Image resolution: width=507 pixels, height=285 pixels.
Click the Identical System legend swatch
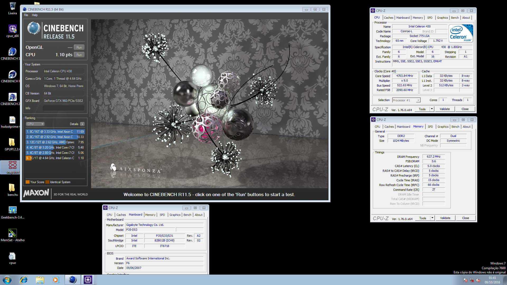[x=47, y=182]
